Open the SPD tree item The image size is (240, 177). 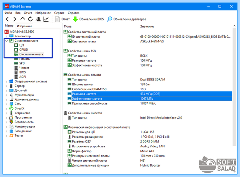(22, 63)
